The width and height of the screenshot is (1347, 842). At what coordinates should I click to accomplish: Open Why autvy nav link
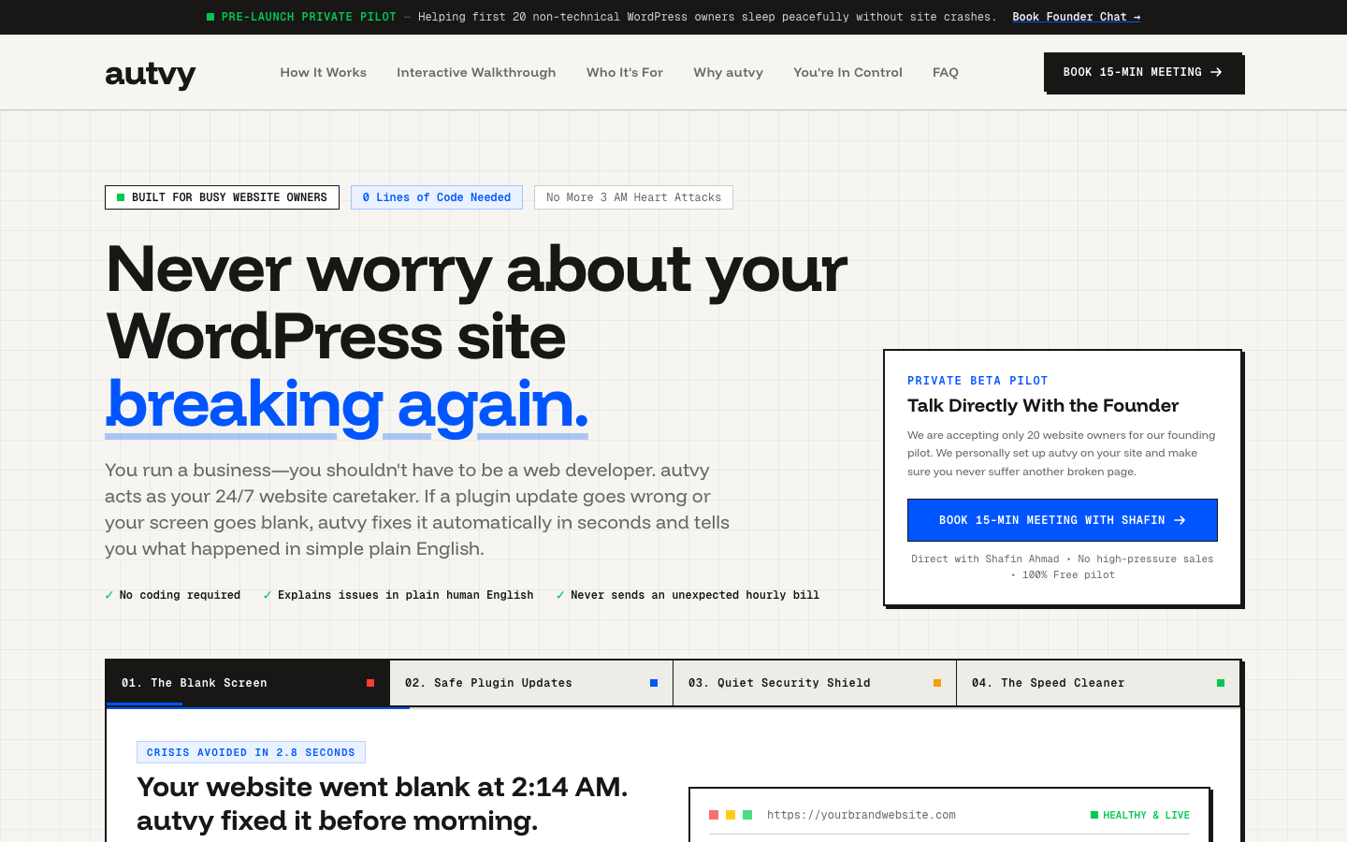point(728,72)
